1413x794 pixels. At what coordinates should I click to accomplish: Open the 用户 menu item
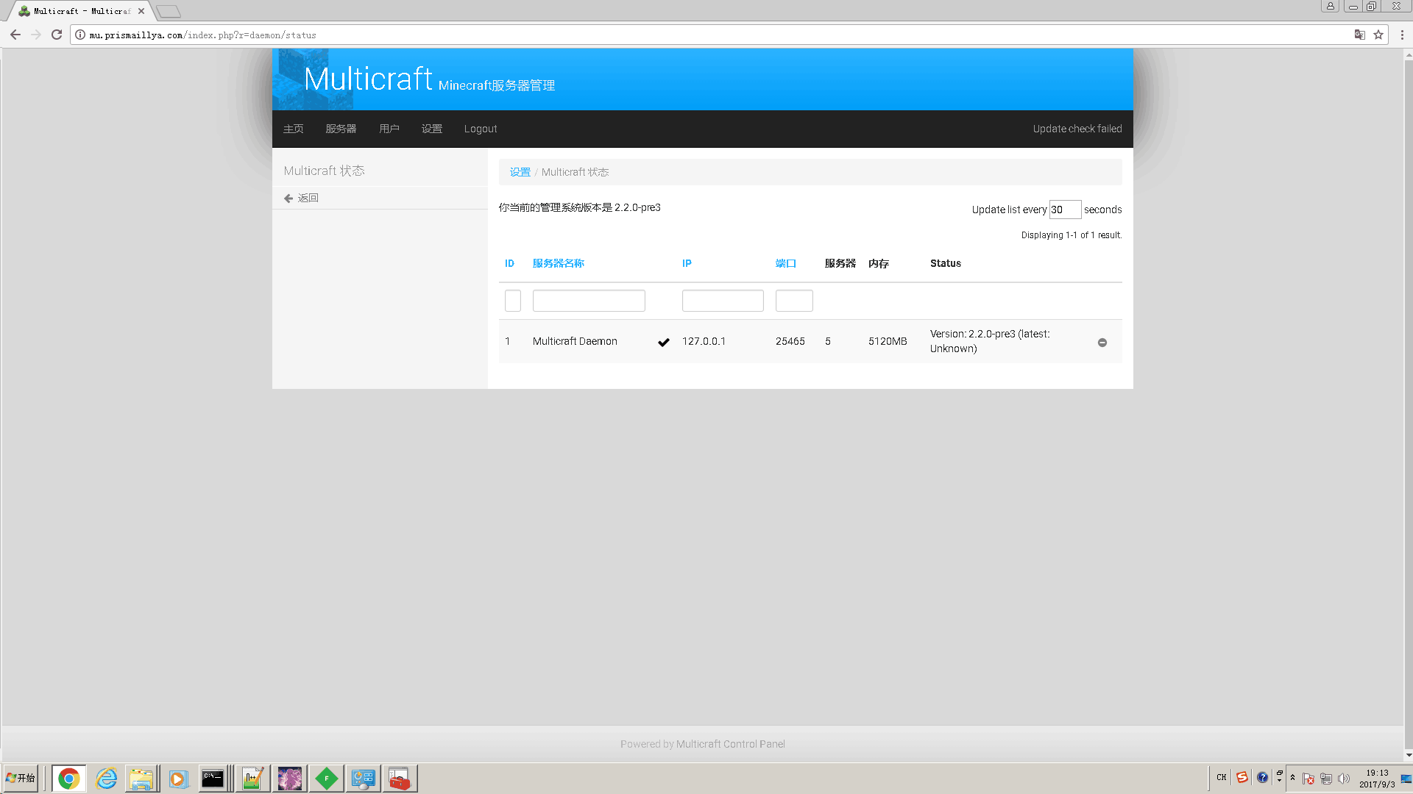389,129
